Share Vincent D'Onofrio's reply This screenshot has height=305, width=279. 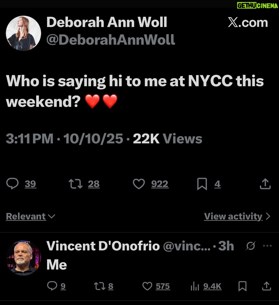coord(267,286)
